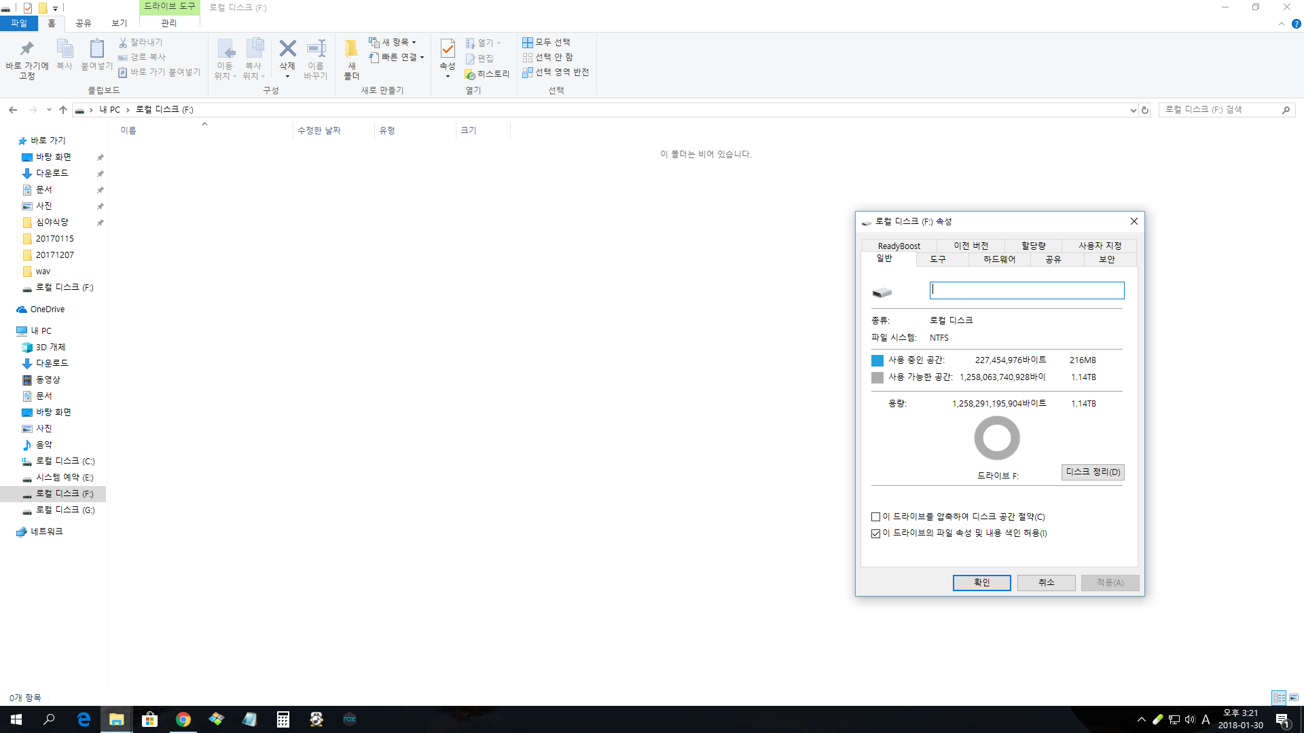This screenshot has width=1304, height=733.
Task: Click 편집 (Edit) in the ribbon
Action: tap(479, 58)
